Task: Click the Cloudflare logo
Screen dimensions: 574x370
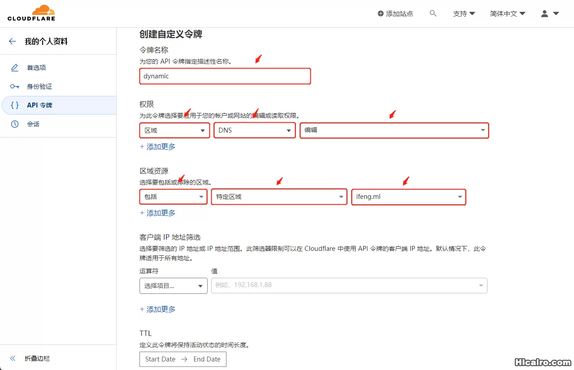Action: point(31,13)
